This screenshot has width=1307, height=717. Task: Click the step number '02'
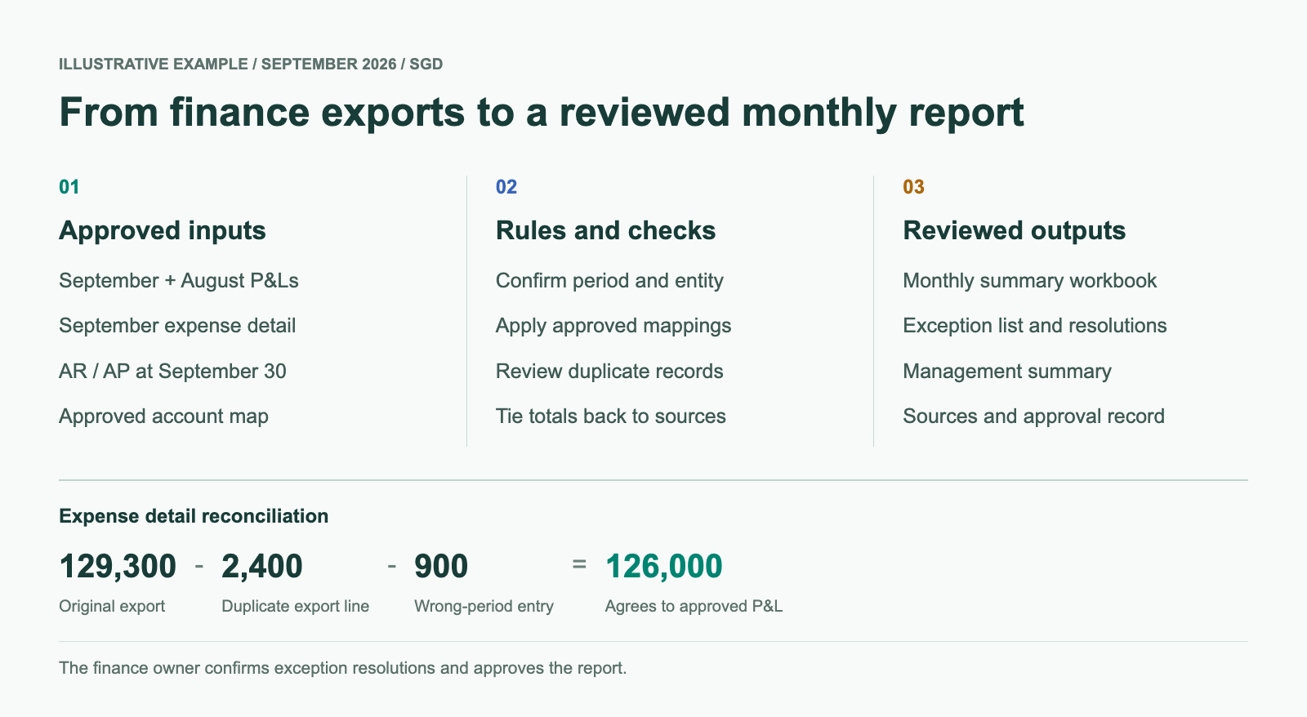click(506, 187)
